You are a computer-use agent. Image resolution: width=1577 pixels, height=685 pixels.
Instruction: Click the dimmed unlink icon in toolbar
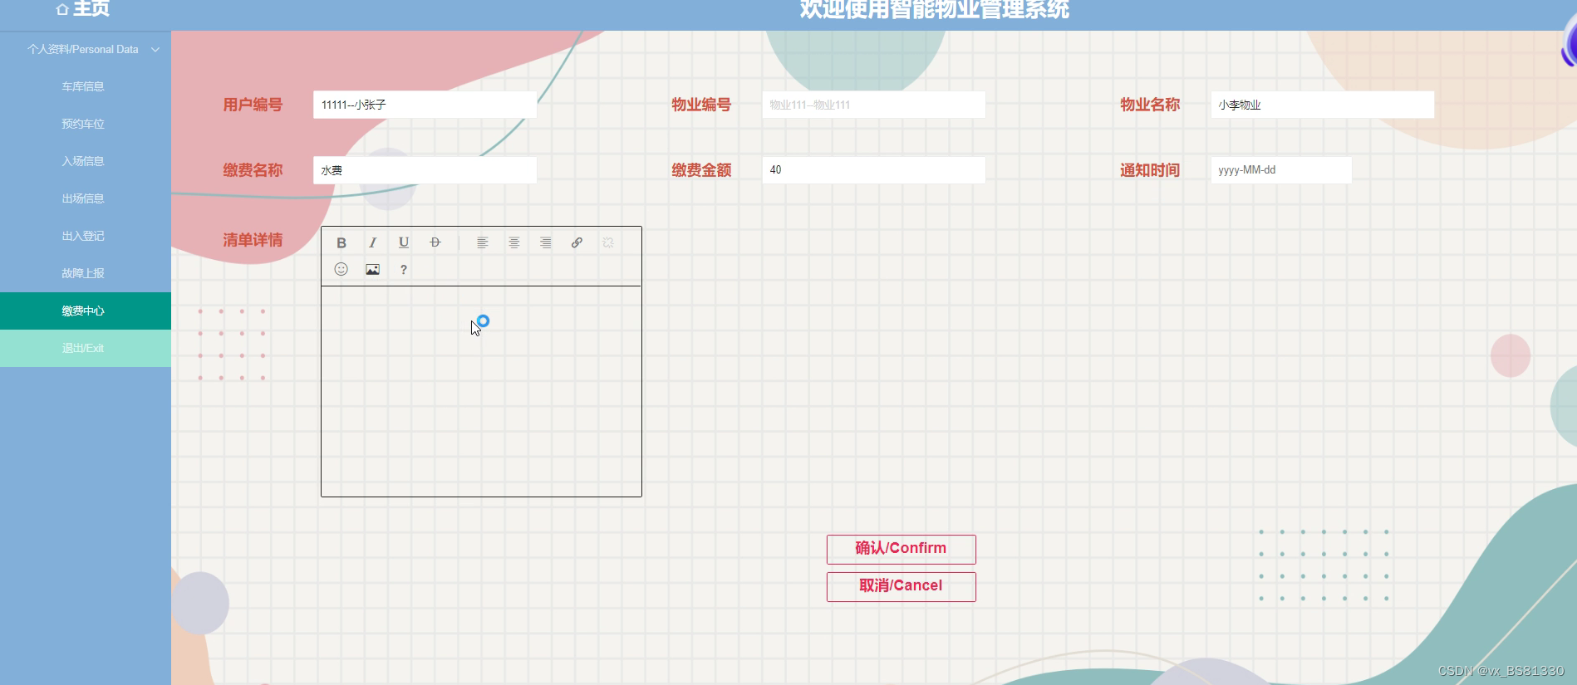click(608, 242)
